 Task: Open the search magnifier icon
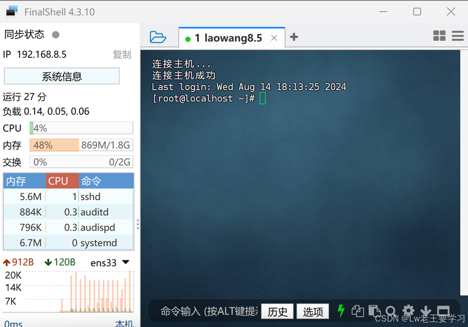tap(391, 311)
